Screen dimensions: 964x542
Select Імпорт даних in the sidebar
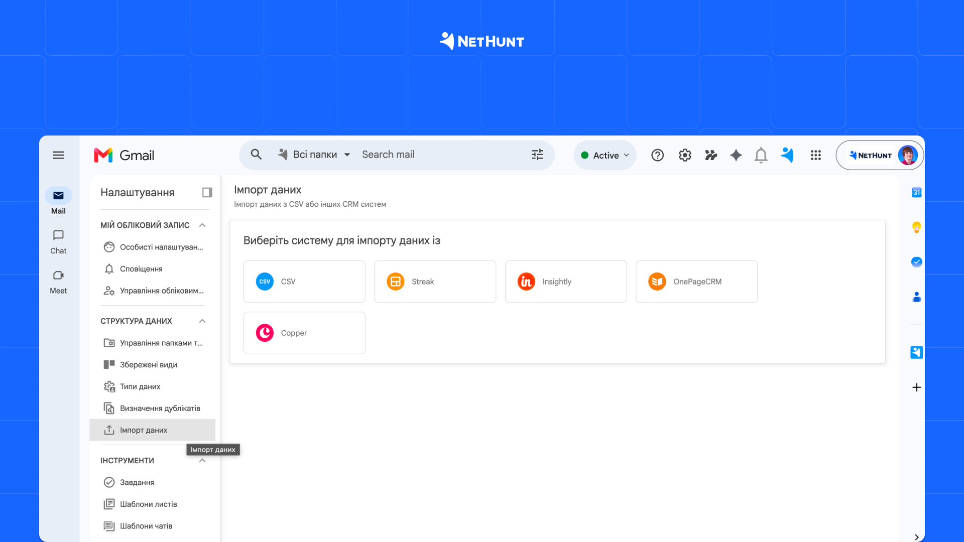[153, 430]
